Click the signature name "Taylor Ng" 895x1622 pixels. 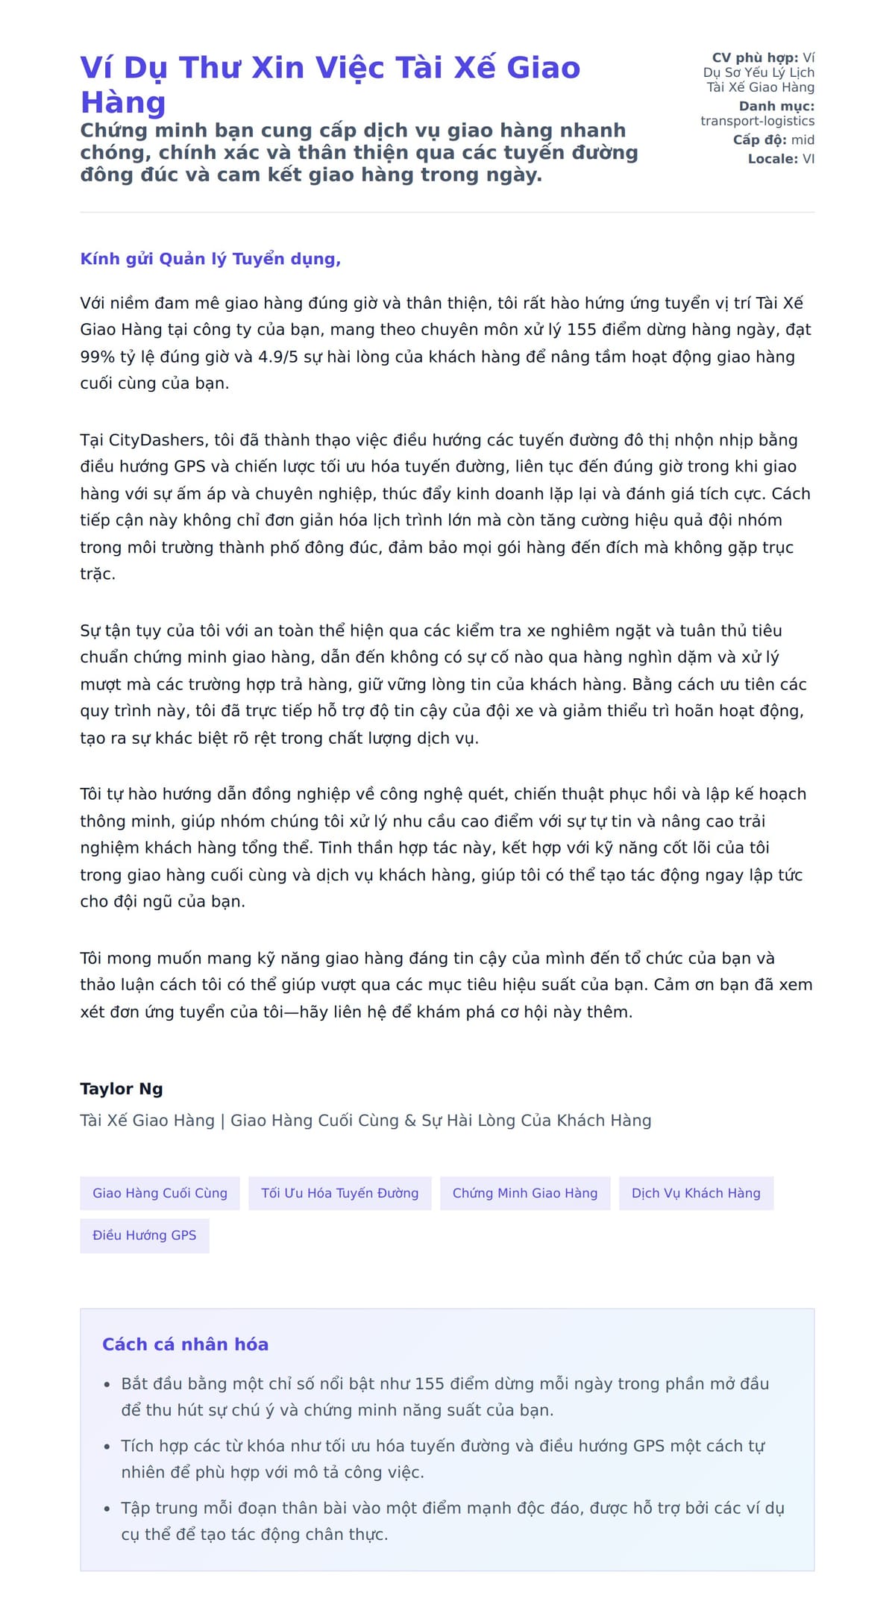pos(122,1089)
